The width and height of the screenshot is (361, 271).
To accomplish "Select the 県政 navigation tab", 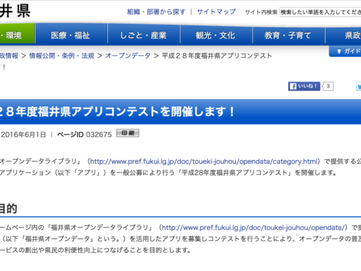I will [344, 35].
